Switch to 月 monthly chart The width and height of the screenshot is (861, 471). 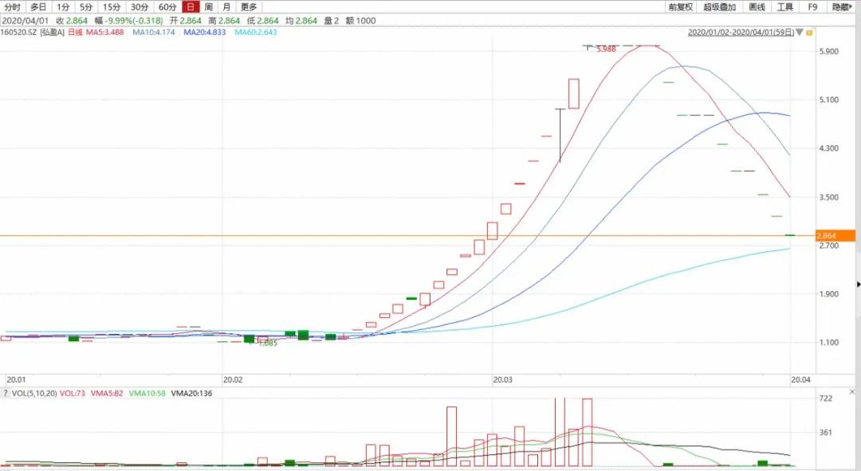226,7
